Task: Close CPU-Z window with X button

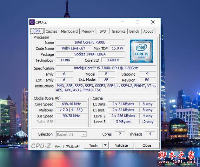Action: [x=153, y=22]
